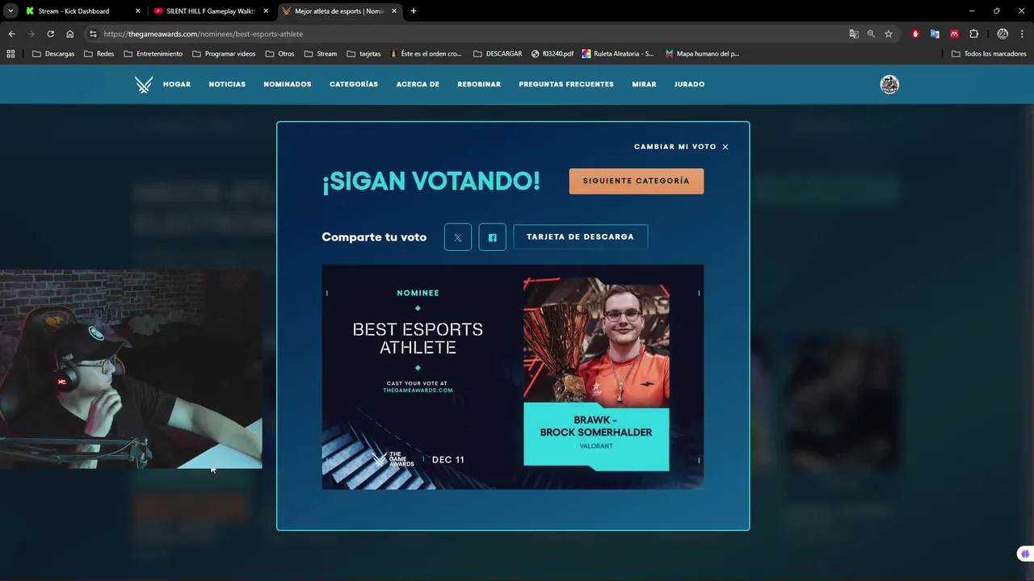Click the translate page icon
This screenshot has width=1034, height=581.
[854, 34]
